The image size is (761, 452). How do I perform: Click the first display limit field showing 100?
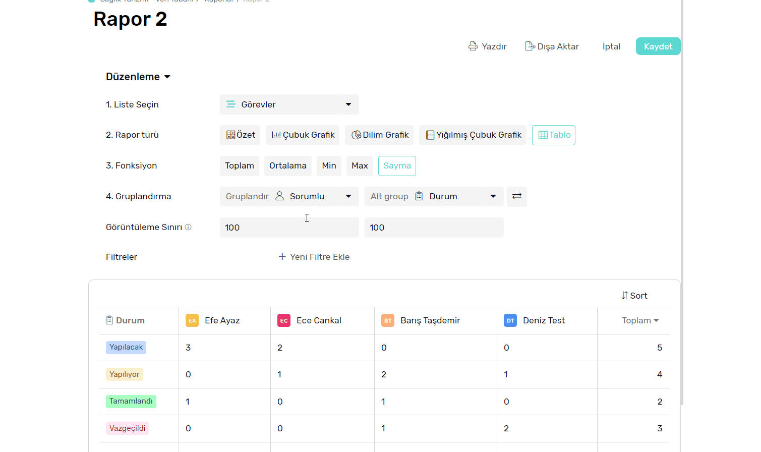[x=289, y=228]
